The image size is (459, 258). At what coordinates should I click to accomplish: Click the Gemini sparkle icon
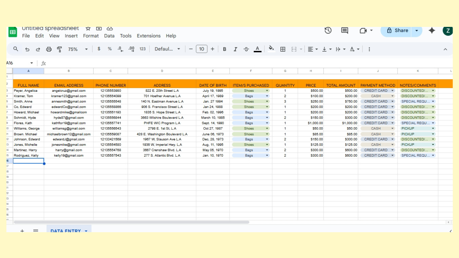click(x=432, y=30)
